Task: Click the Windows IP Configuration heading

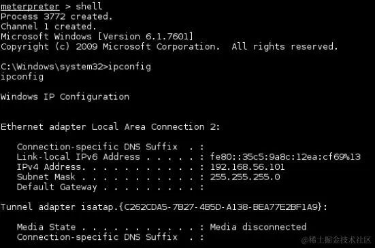Action: tap(65, 96)
